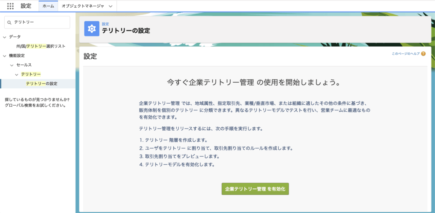This screenshot has height=213, width=435.
Task: Click step text 3. 取引先割り当てをプレビューします。
Action: [180, 156]
